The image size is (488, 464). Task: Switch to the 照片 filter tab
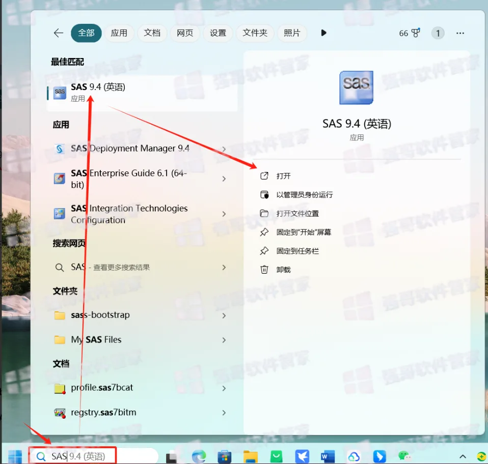click(x=292, y=33)
